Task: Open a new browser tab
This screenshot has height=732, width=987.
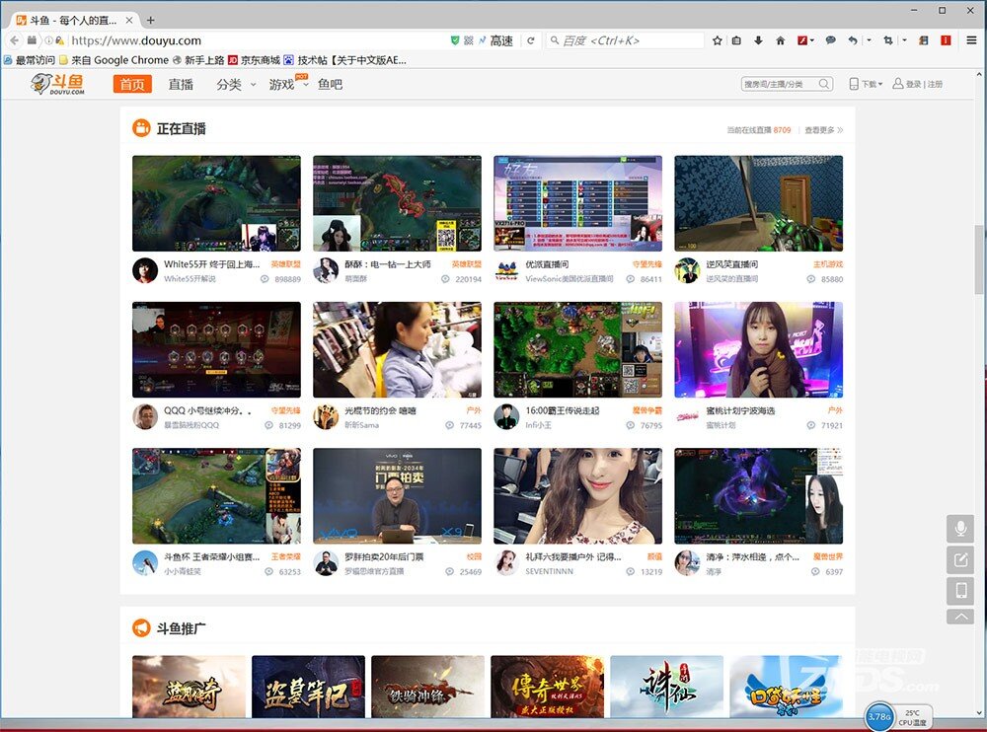Action: tap(150, 20)
